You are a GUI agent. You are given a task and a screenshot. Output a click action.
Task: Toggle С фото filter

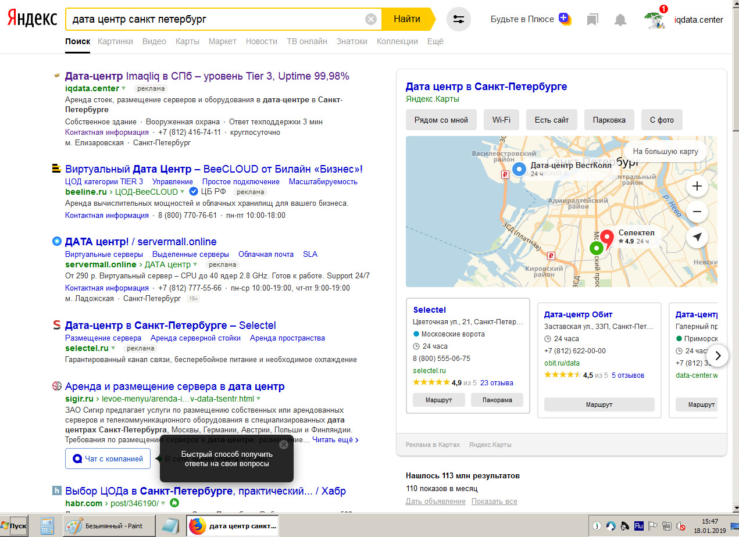coord(662,120)
